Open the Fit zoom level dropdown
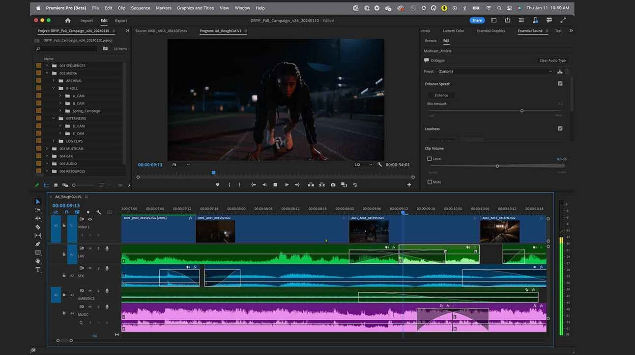Screen dimensions: 635x355 click(x=180, y=165)
